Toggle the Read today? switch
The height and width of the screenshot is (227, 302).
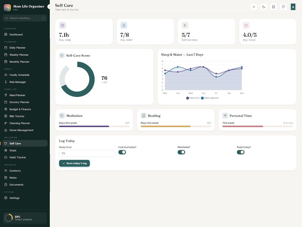pyautogui.click(x=240, y=152)
